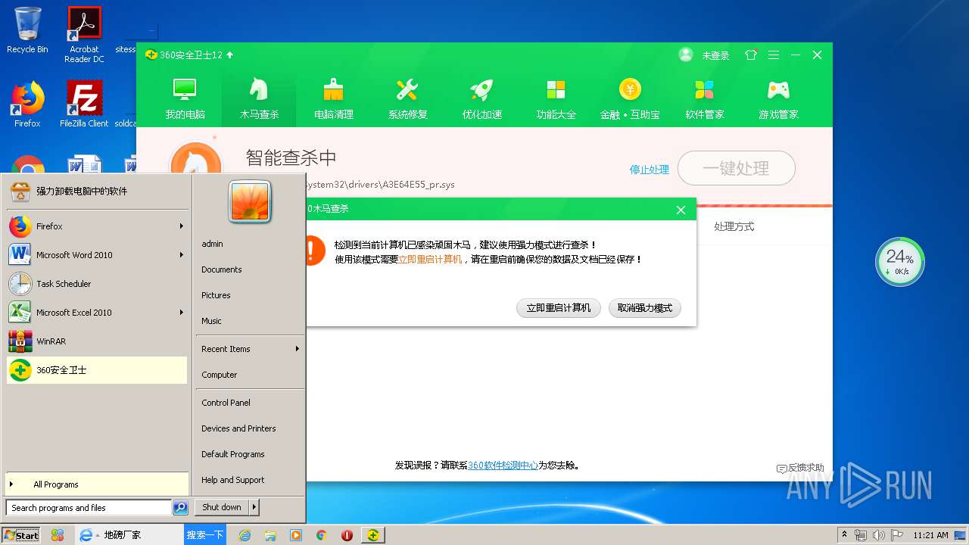969x545 pixels.
Task: Expand Microsoft Word 2010 recent files arrow
Action: pos(182,255)
